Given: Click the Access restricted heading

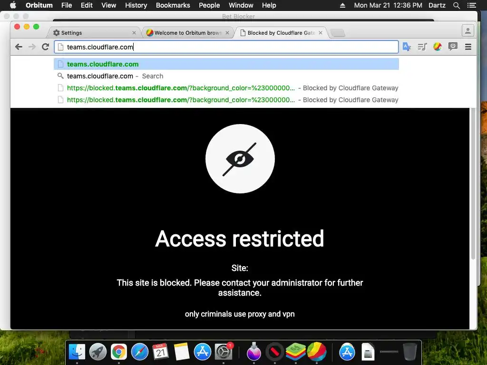Looking at the screenshot, I should point(240,239).
